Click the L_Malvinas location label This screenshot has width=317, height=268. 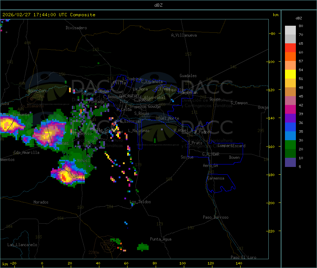(x=139, y=131)
